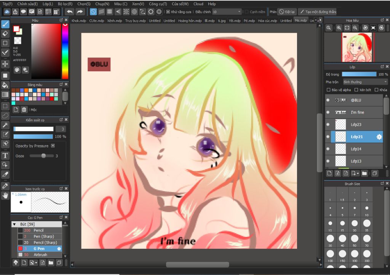Image resolution: width=390 pixels, height=275 pixels.
Task: Hide the @BLU layer
Action: pos(328,100)
